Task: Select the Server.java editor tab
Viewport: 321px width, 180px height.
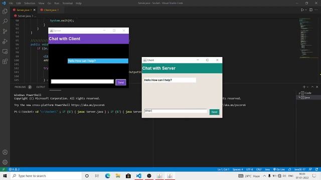Action: pos(24,10)
